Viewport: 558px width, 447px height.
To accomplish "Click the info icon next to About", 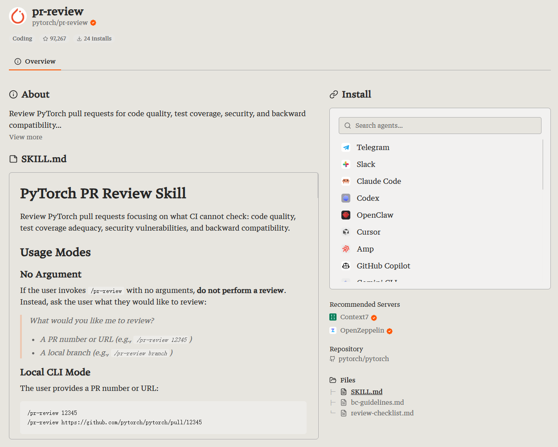I will (13, 94).
